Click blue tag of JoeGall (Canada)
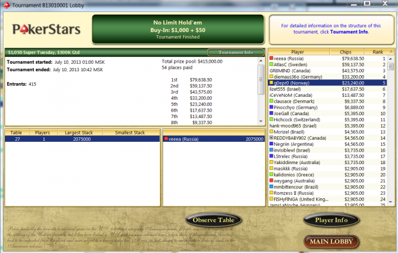The image size is (398, 253). pyautogui.click(x=271, y=113)
